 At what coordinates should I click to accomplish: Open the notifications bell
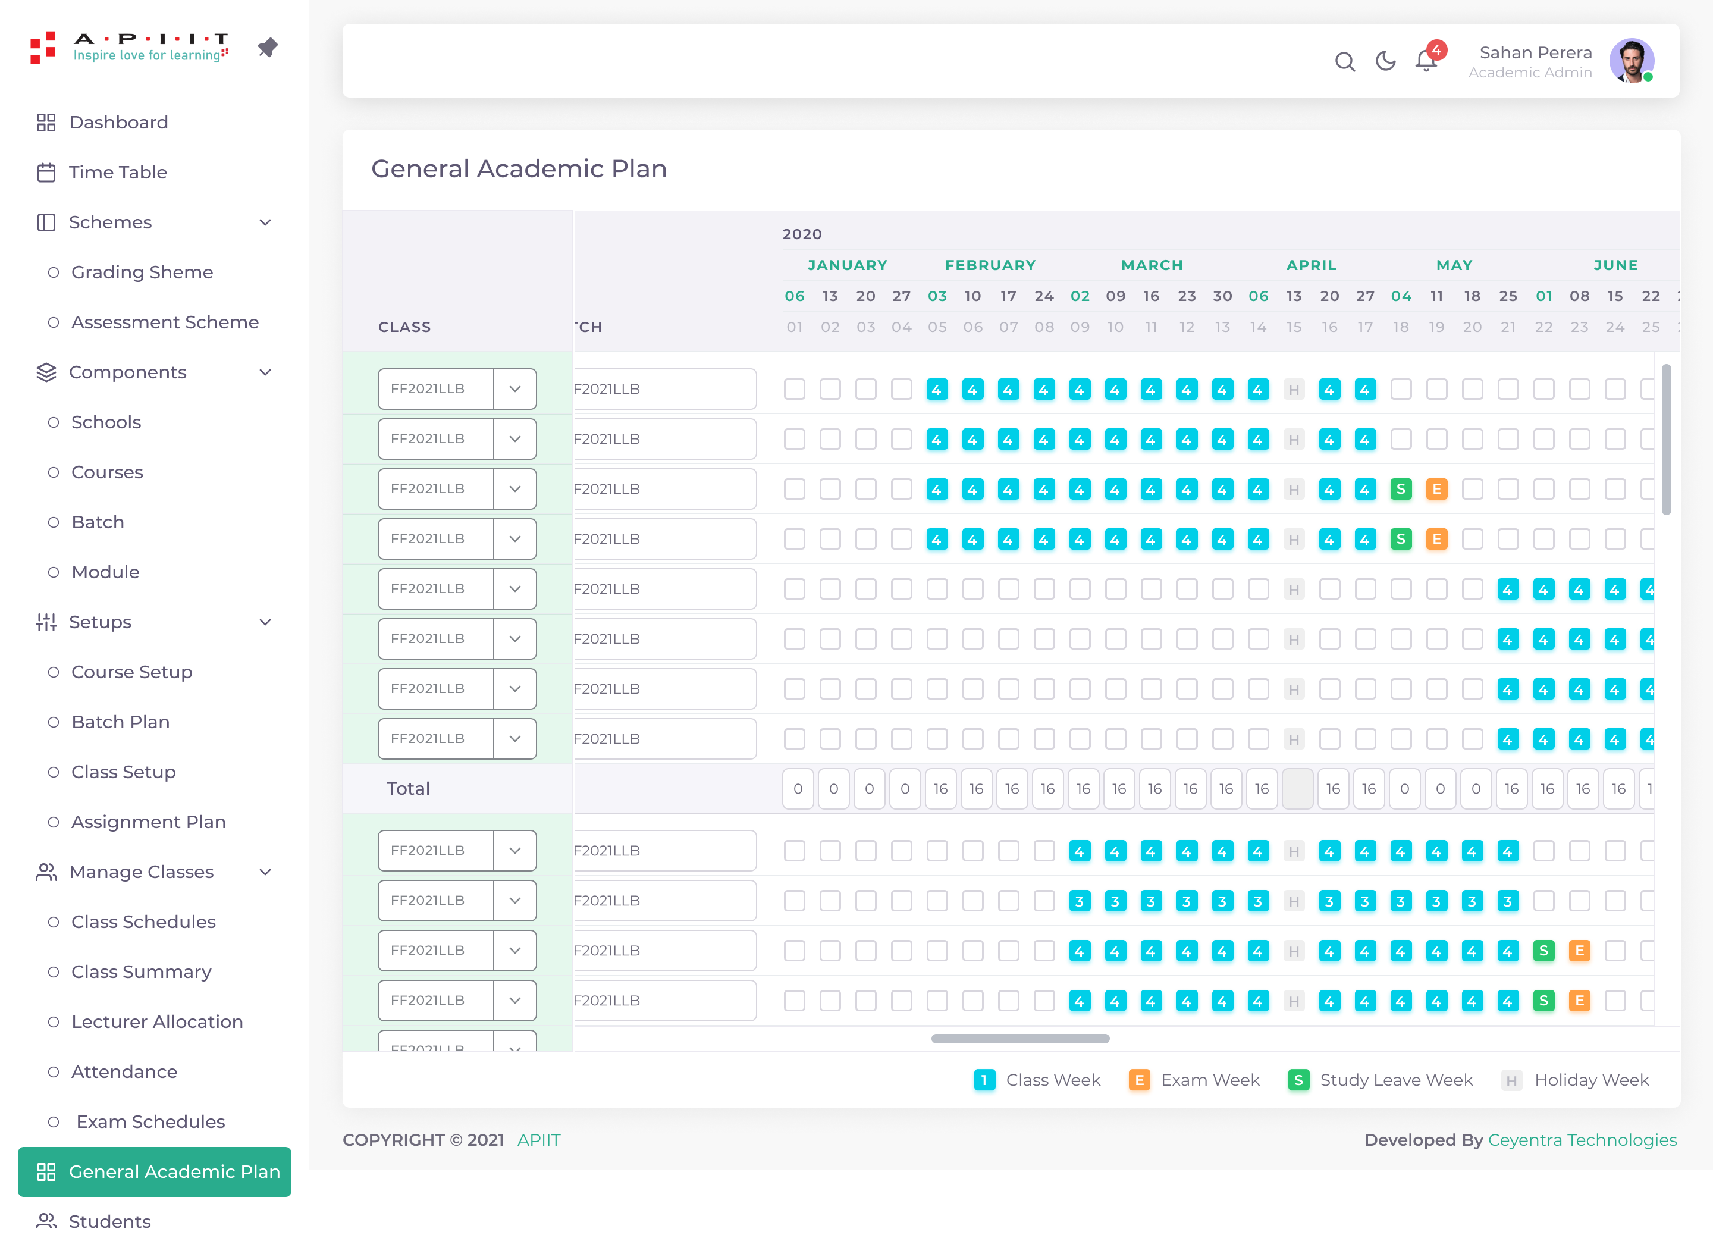[1425, 61]
